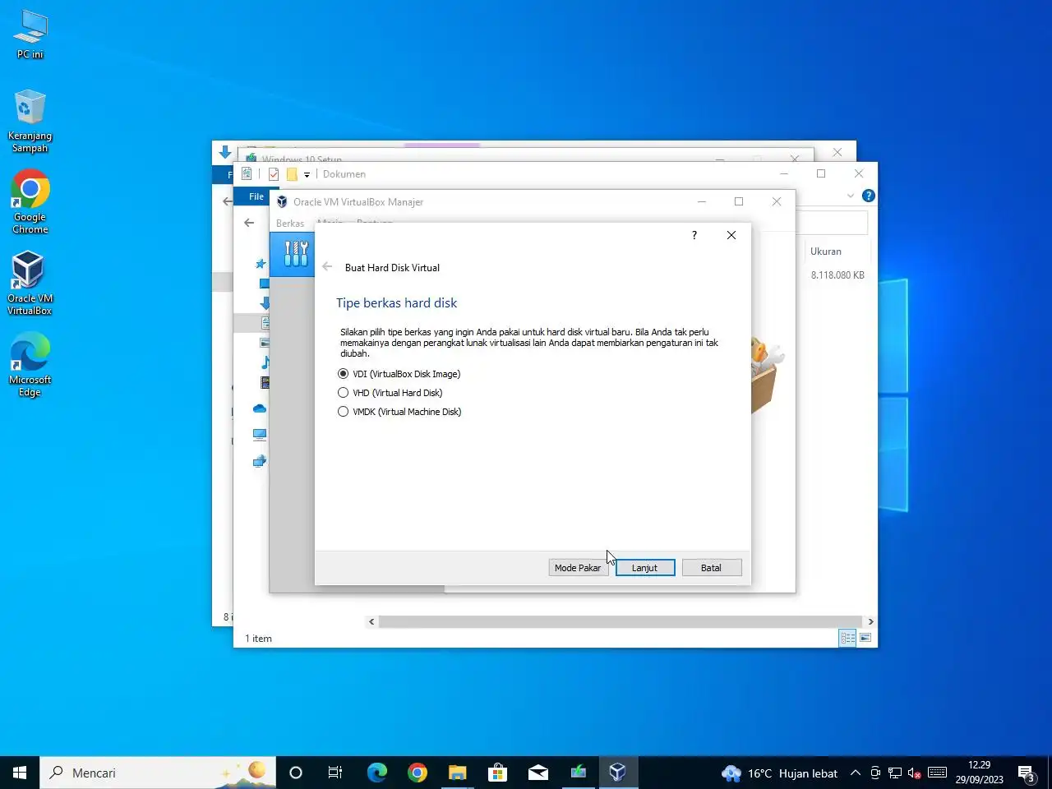Image resolution: width=1052 pixels, height=789 pixels.
Task: Click the yellow folder icon in Dokumen title bar
Action: (292, 174)
